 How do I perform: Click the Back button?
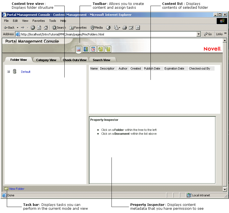pyautogui.click(x=9, y=28)
